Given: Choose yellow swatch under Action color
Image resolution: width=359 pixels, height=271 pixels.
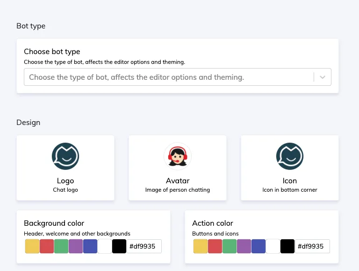Looking at the screenshot, I should pos(201,246).
